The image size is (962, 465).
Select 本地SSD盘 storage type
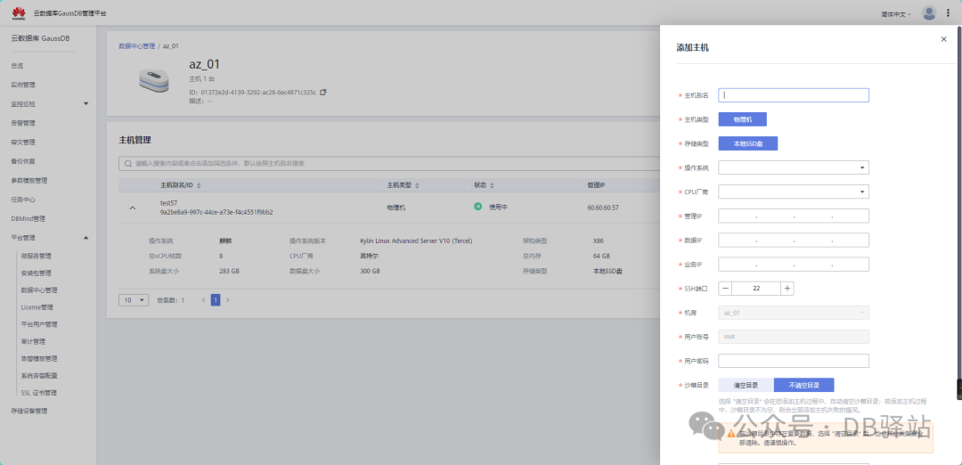coord(748,143)
